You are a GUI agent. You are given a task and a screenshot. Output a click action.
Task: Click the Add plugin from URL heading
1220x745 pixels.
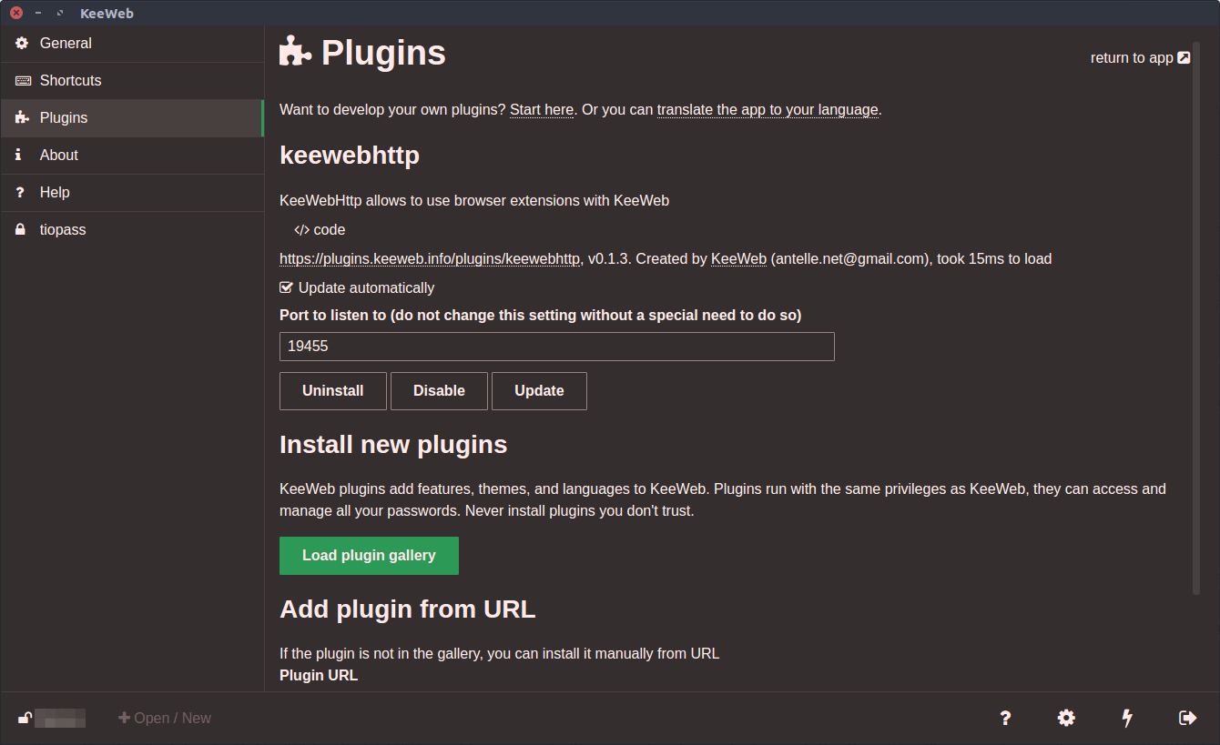click(x=407, y=609)
